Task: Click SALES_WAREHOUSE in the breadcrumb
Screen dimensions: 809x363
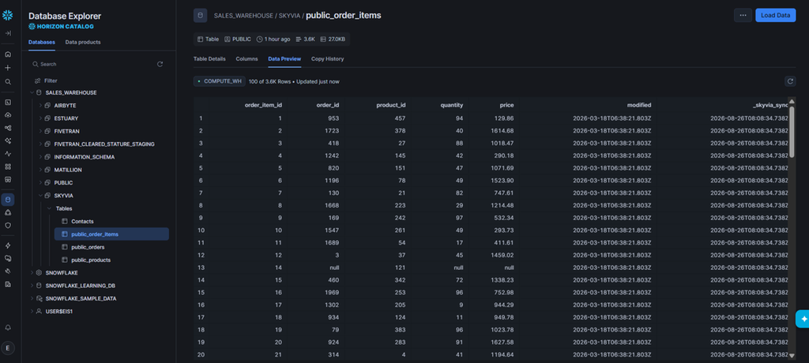Action: (x=243, y=16)
